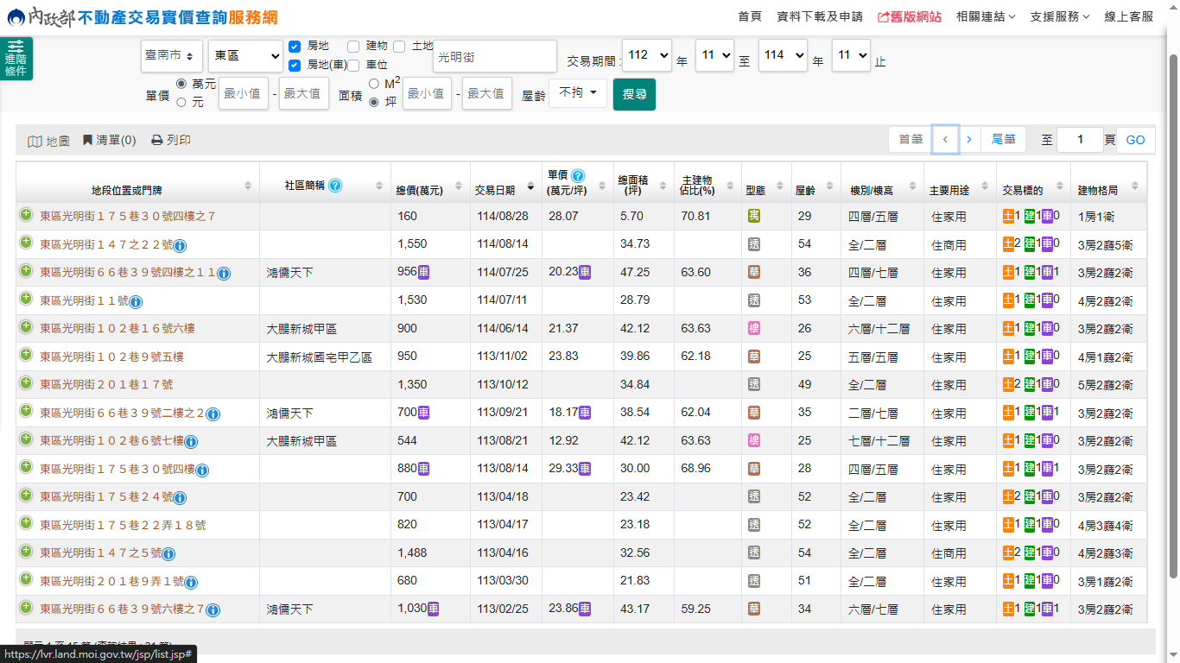Open the 清單(0) bookmark list
The width and height of the screenshot is (1180, 663).
coord(109,140)
